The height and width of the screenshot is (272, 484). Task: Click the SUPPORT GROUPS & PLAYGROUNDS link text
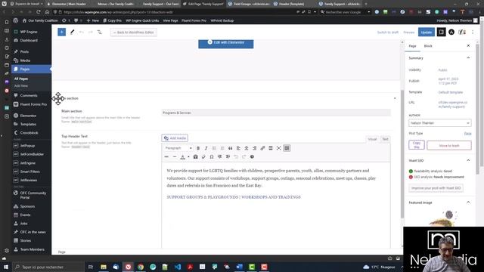[x=202, y=197]
